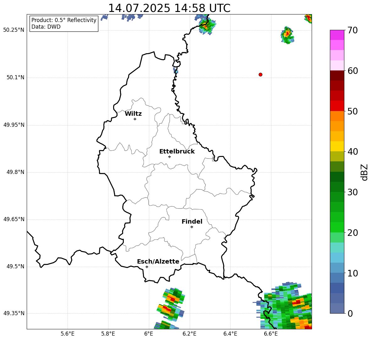Click the Ettelbruck label text
The image size is (372, 340).
click(x=177, y=152)
